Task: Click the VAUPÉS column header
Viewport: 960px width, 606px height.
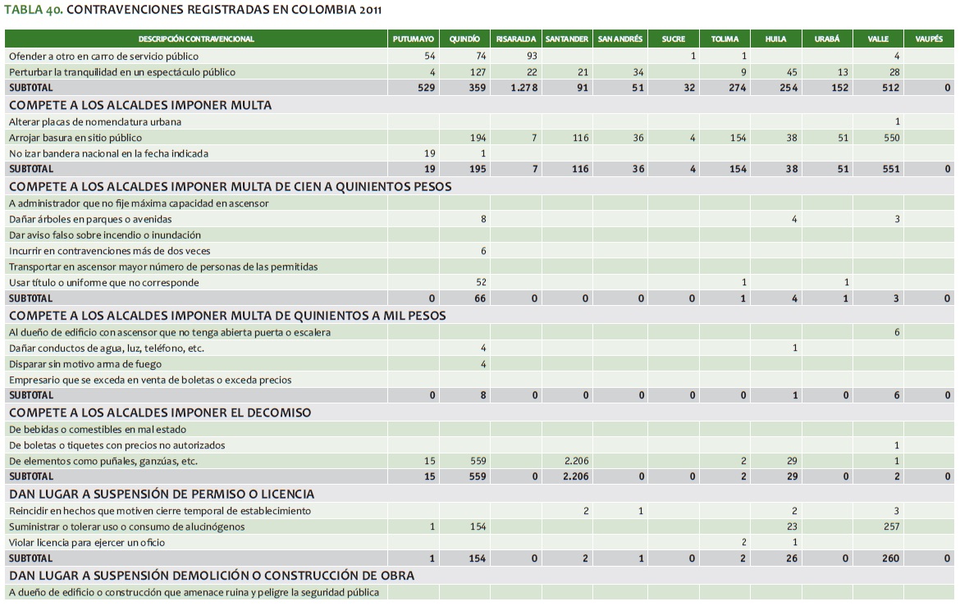Action: 929,39
